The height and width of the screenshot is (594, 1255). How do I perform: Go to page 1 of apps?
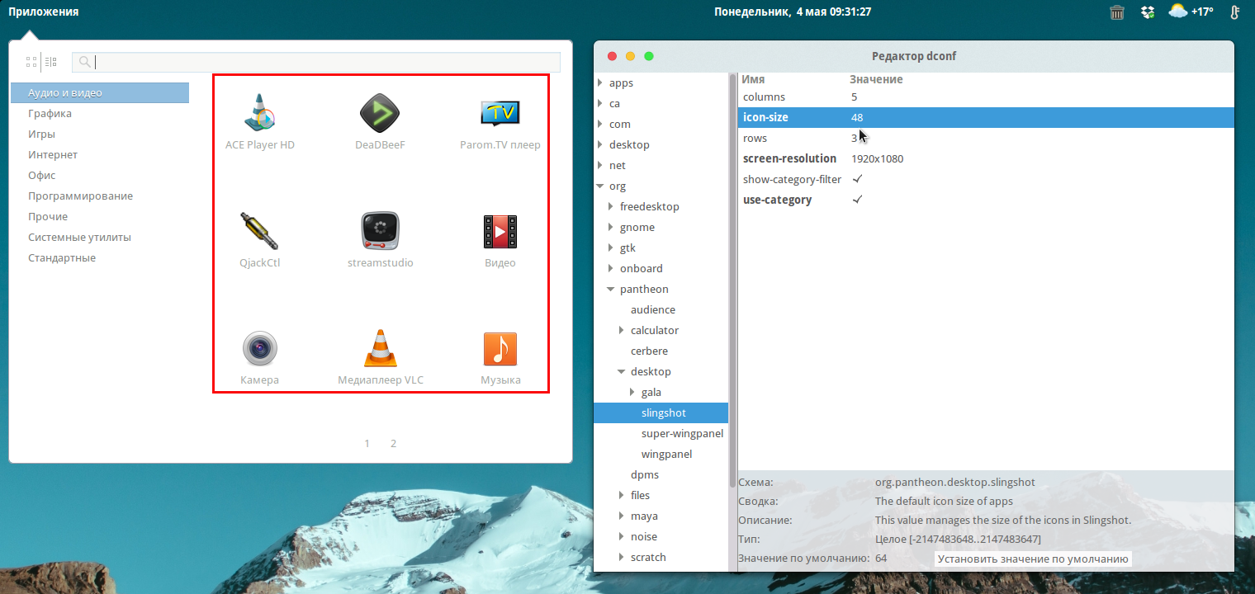point(367,443)
